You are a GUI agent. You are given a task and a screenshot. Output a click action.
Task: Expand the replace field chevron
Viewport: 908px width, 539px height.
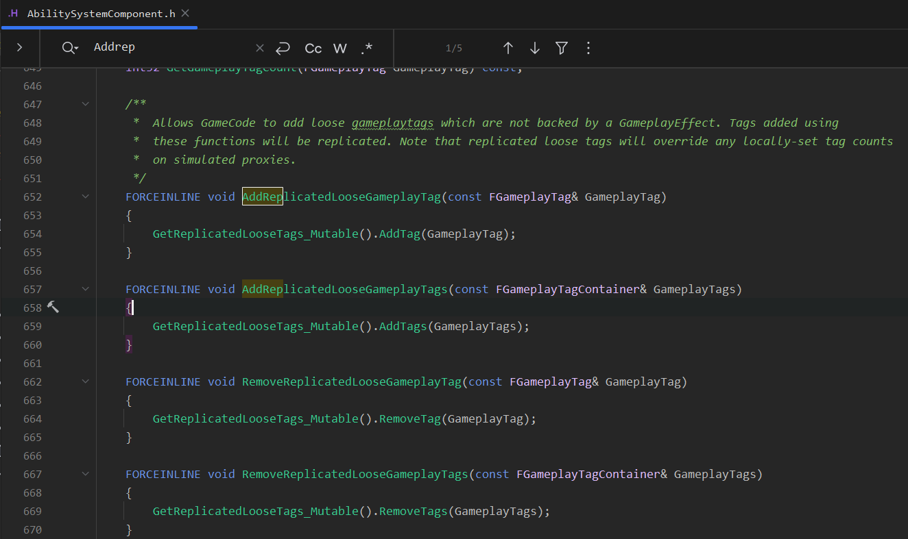pyautogui.click(x=19, y=47)
